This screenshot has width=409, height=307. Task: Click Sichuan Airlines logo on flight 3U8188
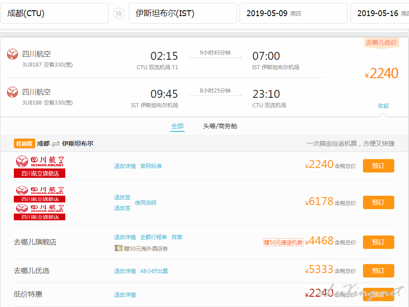tap(13, 92)
